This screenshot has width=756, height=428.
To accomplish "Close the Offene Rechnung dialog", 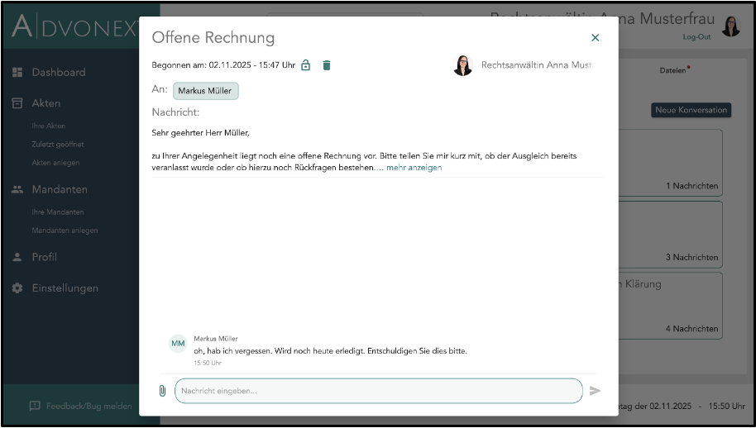I will 595,37.
